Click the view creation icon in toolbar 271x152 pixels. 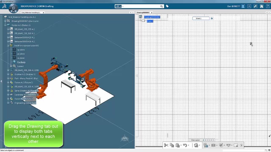(x=206, y=145)
